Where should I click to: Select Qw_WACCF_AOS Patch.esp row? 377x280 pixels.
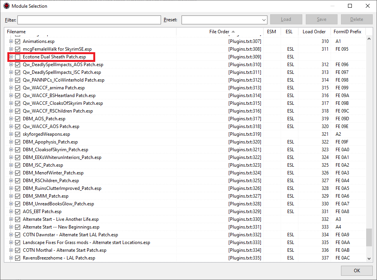185,126
